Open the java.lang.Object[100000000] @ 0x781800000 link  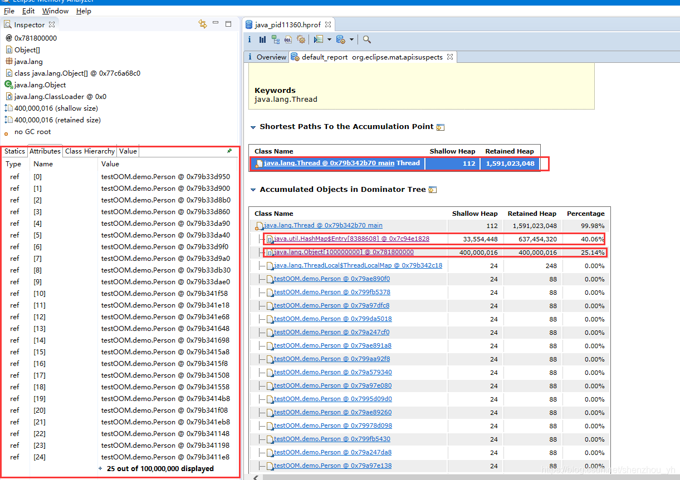pos(344,253)
